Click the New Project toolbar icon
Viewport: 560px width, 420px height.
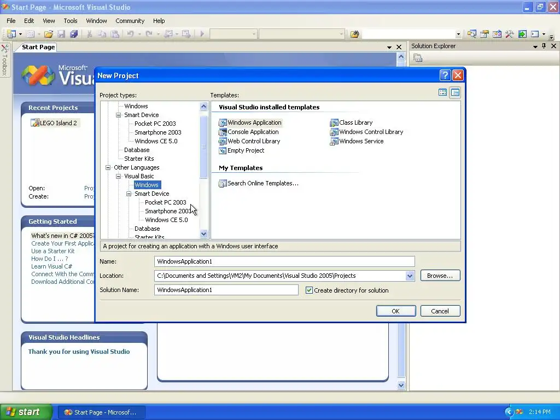pos(11,34)
